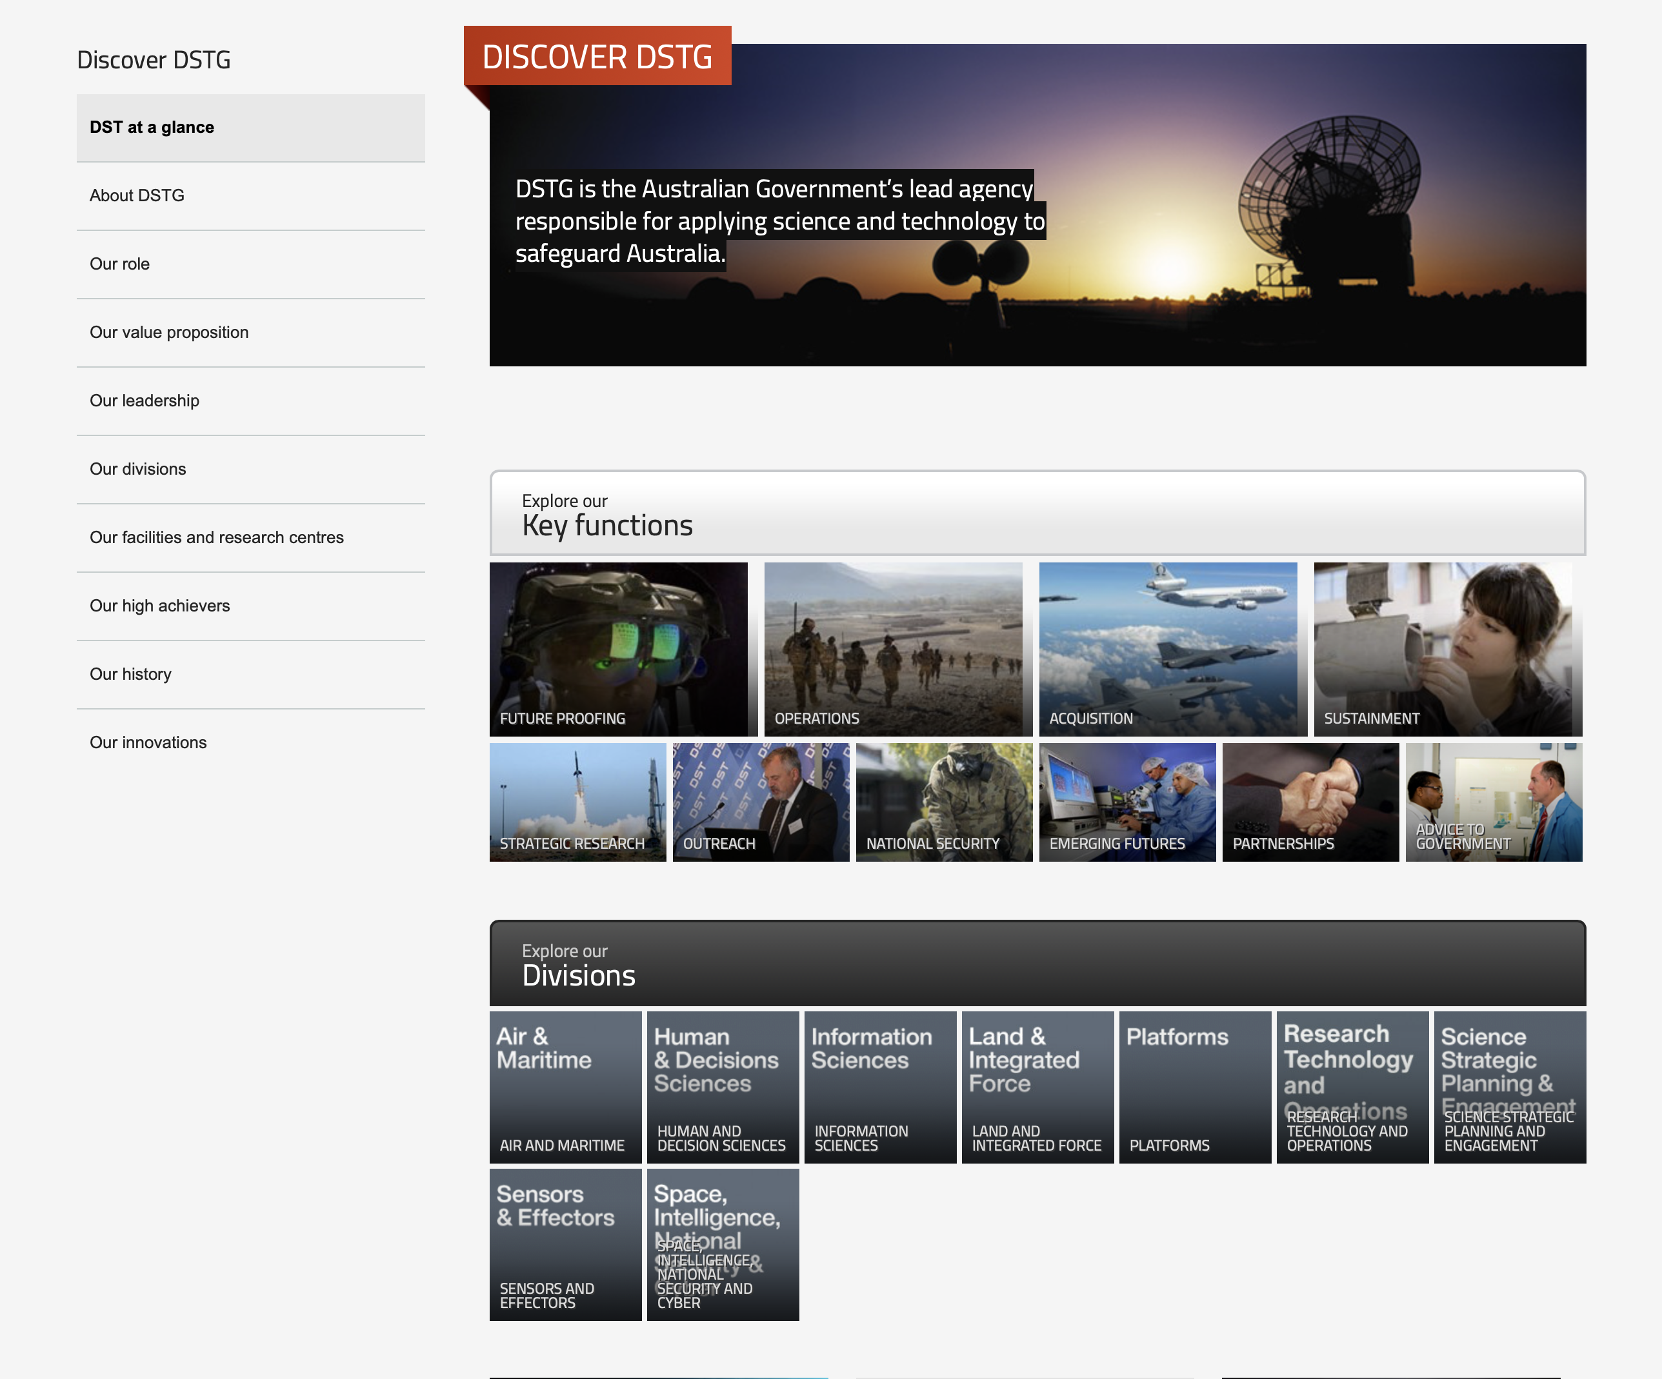Open the Air & Maritime division
The width and height of the screenshot is (1662, 1379).
coord(565,1088)
